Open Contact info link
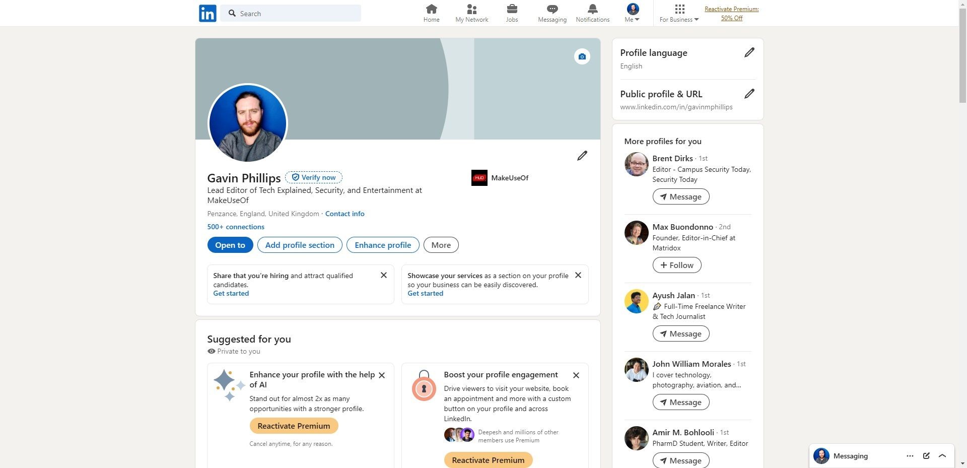This screenshot has height=468, width=967. tap(344, 214)
